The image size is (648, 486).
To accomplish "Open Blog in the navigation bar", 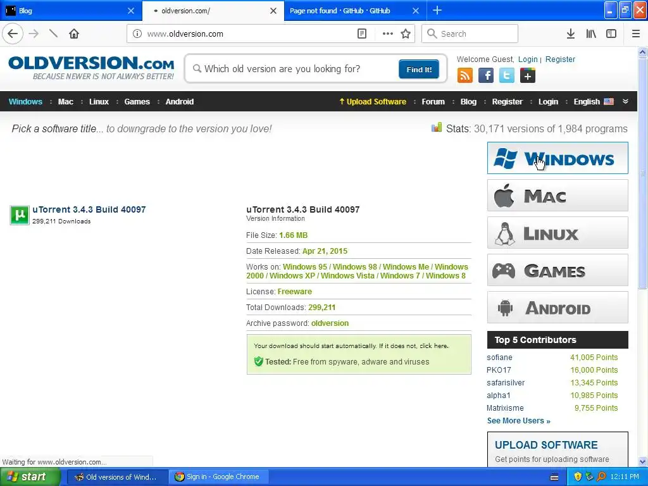I will pyautogui.click(x=468, y=102).
